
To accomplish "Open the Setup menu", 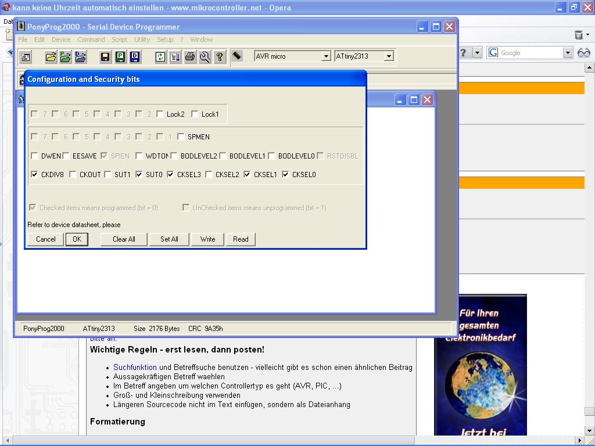I will pyautogui.click(x=165, y=39).
